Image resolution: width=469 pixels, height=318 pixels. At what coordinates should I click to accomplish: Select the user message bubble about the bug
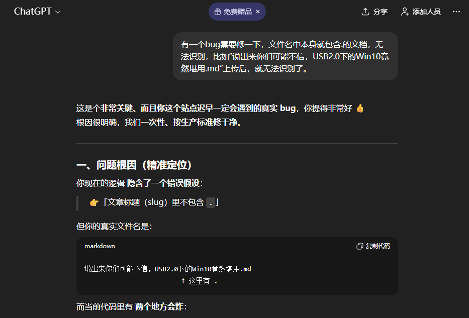coord(286,56)
